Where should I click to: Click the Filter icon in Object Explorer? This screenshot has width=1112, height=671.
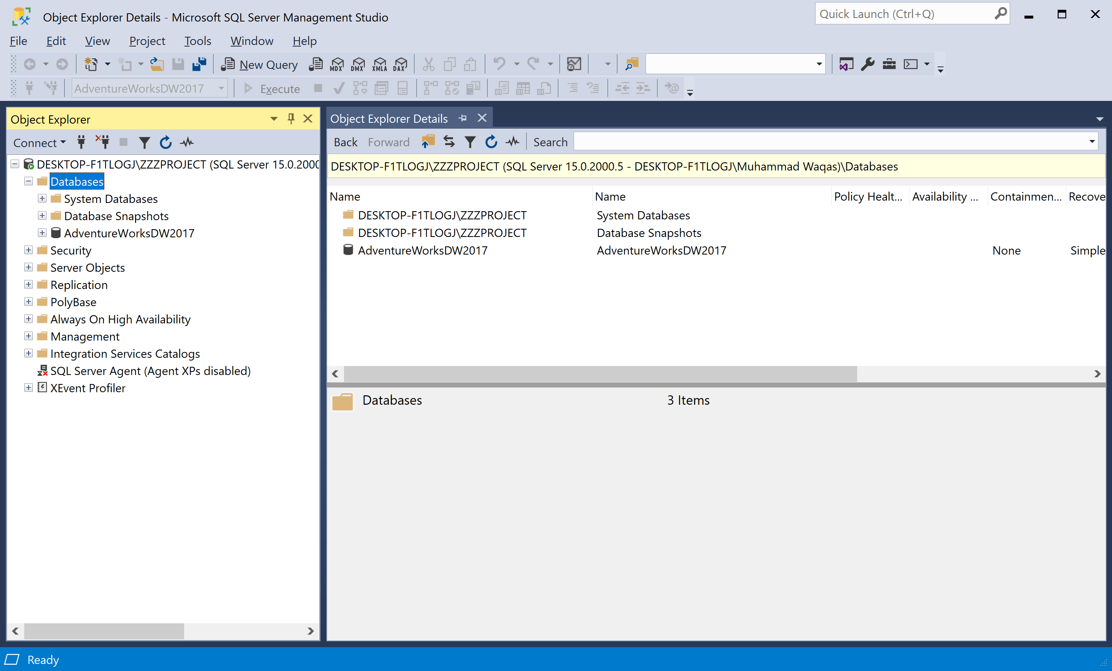[144, 143]
